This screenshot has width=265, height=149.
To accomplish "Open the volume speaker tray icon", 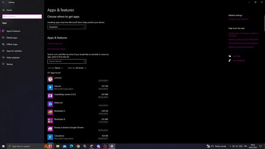I will pyautogui.click(x=237, y=146).
